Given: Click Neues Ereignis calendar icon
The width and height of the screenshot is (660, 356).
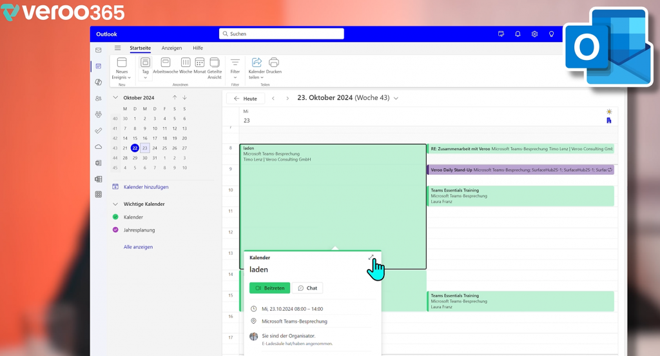Looking at the screenshot, I should tap(122, 63).
